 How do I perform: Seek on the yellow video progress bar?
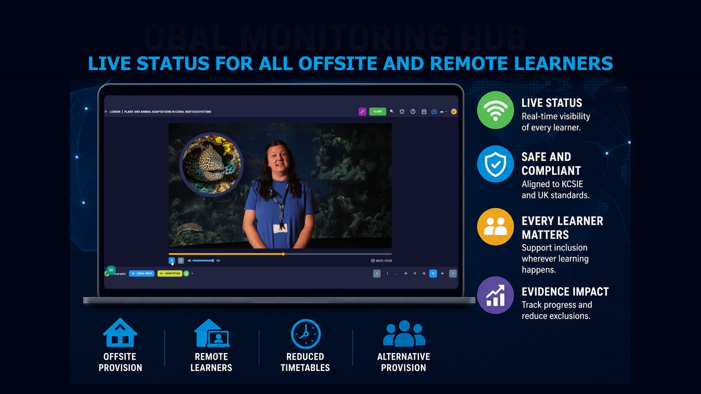click(x=280, y=254)
